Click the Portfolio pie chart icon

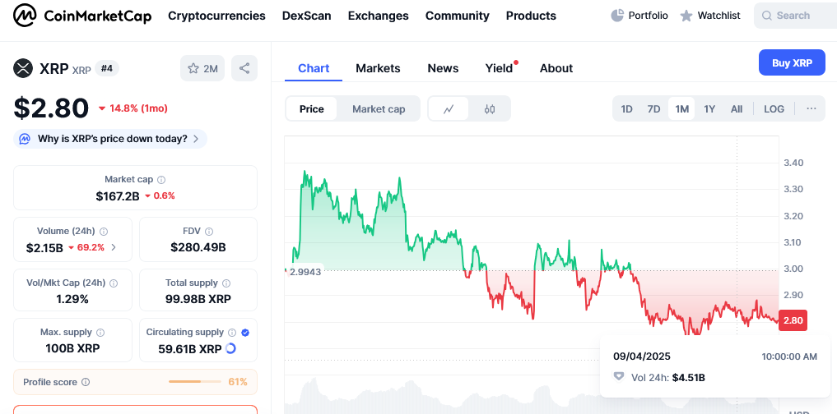(x=617, y=16)
